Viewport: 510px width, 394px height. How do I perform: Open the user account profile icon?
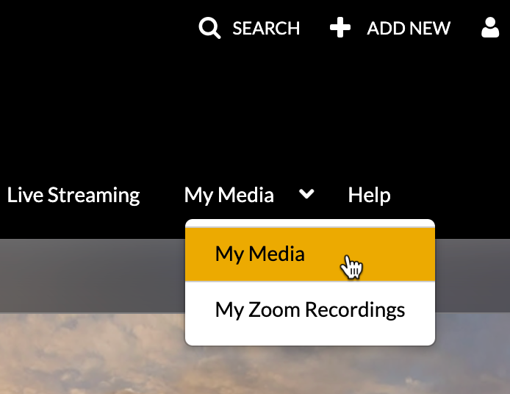[490, 29]
